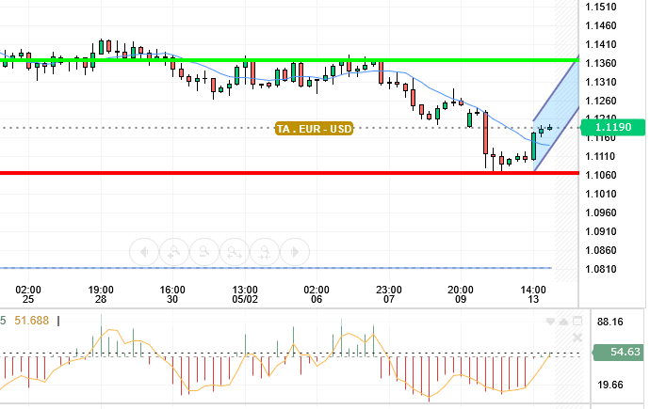
Task: Click the 13:00 05/02 time axis label
Action: 245,294
